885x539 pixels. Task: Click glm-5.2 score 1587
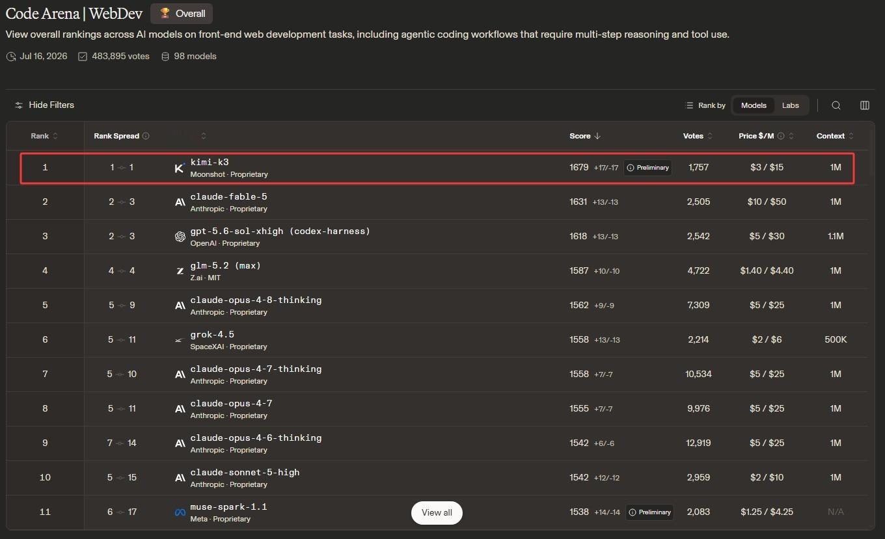coord(579,270)
